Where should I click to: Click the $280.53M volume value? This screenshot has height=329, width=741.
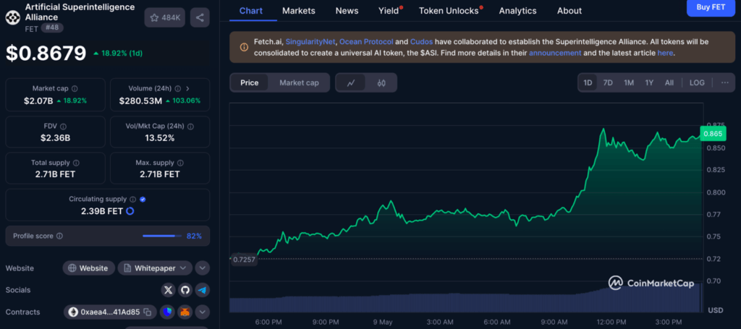click(x=140, y=101)
